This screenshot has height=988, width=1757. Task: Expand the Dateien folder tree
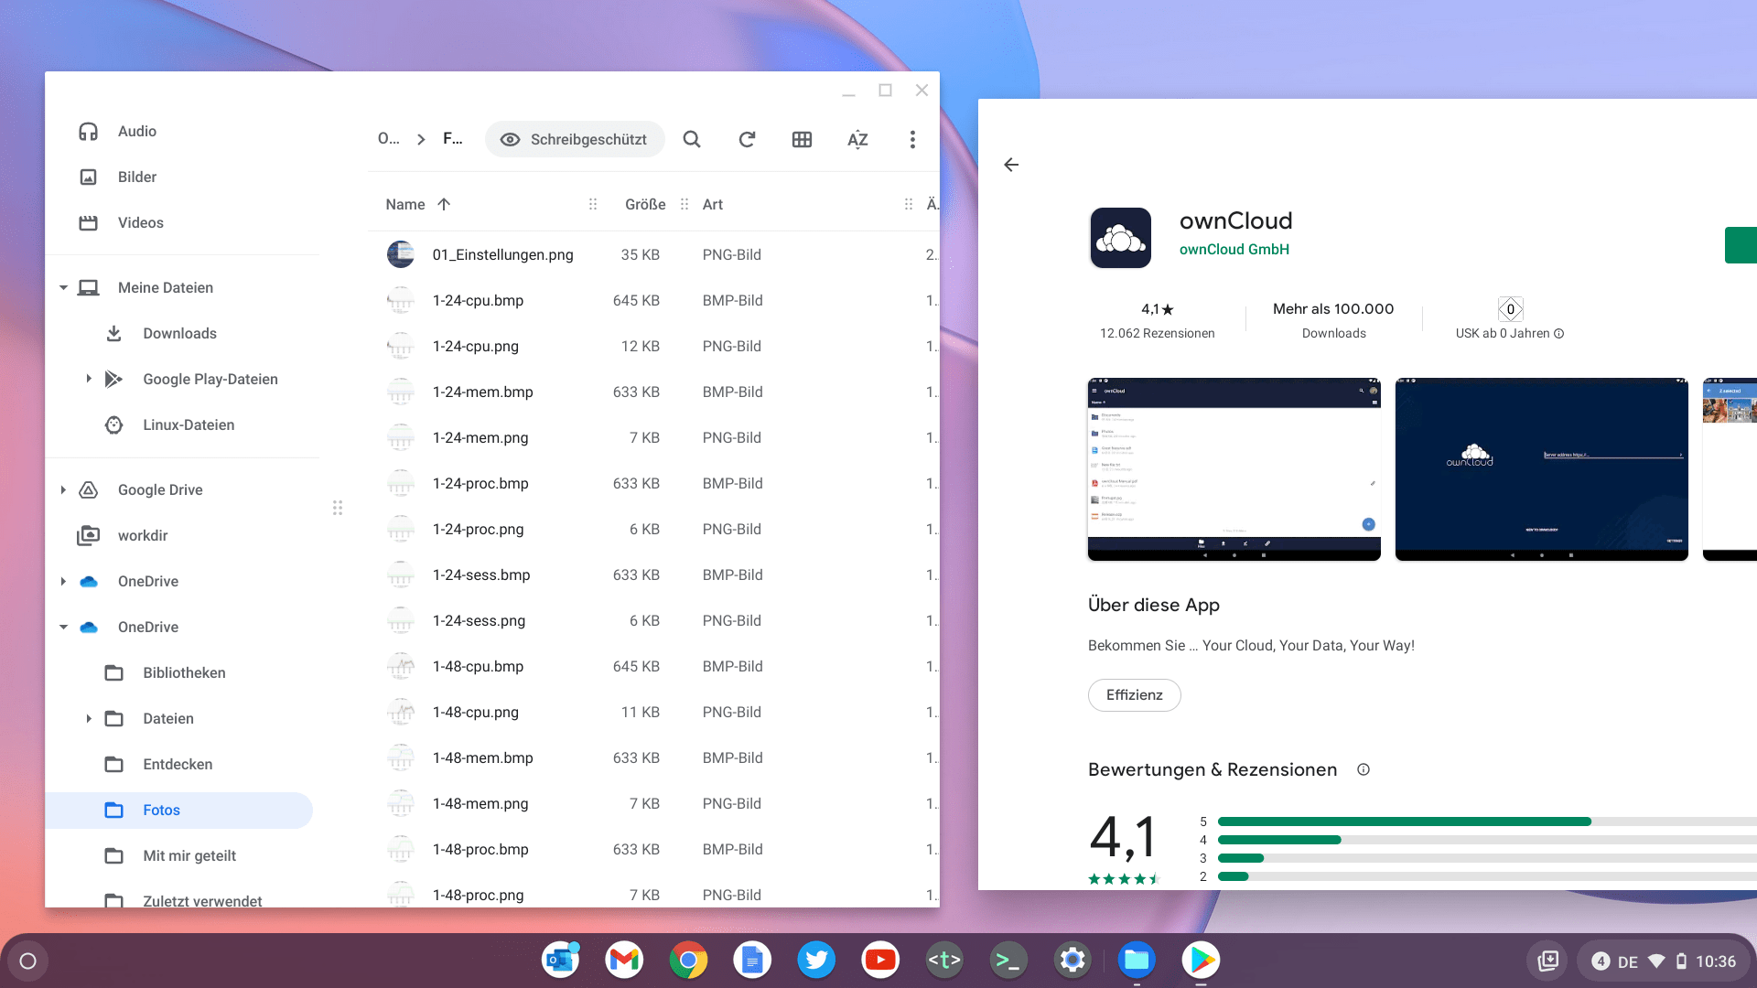coord(89,718)
